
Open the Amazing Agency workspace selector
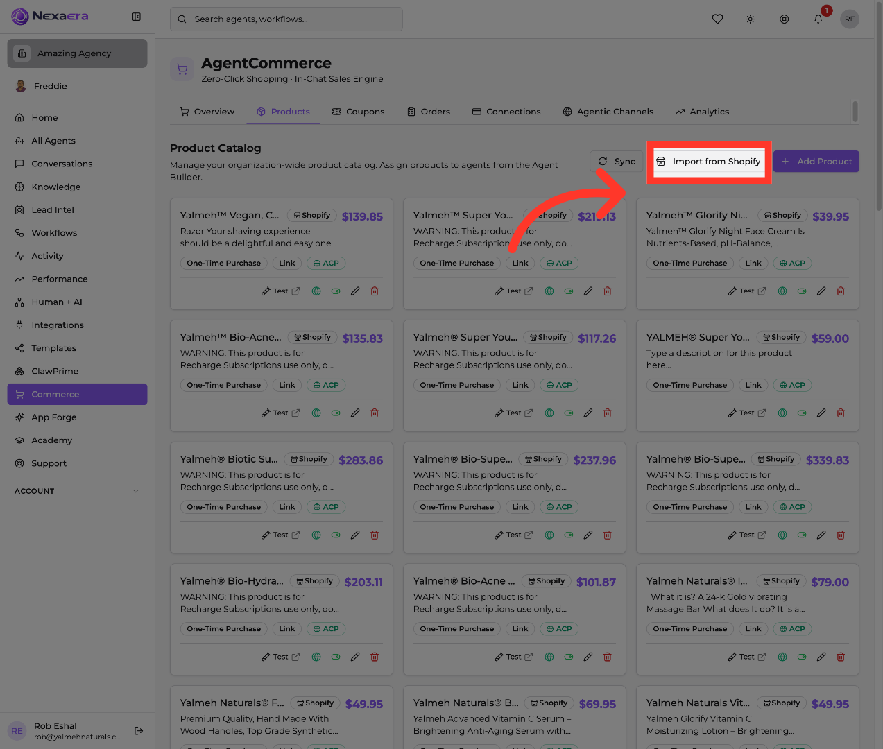78,53
